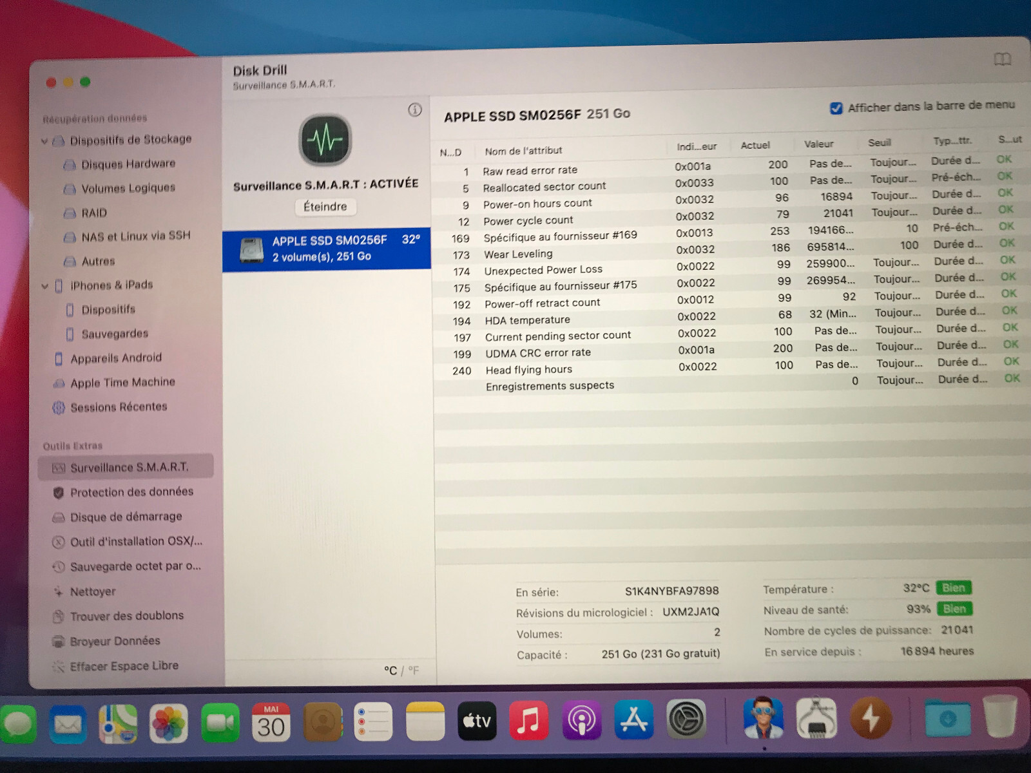Viewport: 1031px width, 773px height.
Task: Open Messages from the Dock
Action: (x=17, y=725)
